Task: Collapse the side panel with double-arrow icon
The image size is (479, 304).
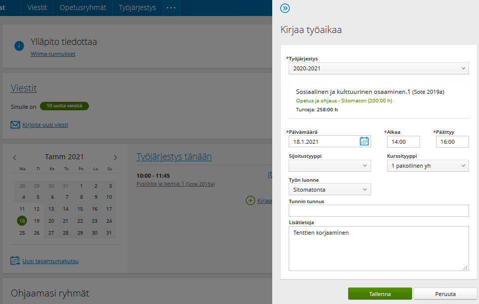Action: coord(285,8)
